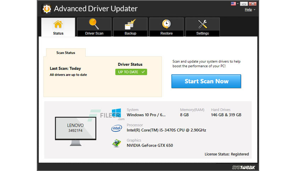Click the Driver Scan magnifier icon
Image resolution: width=296 pixels, height=171 pixels.
point(93,24)
